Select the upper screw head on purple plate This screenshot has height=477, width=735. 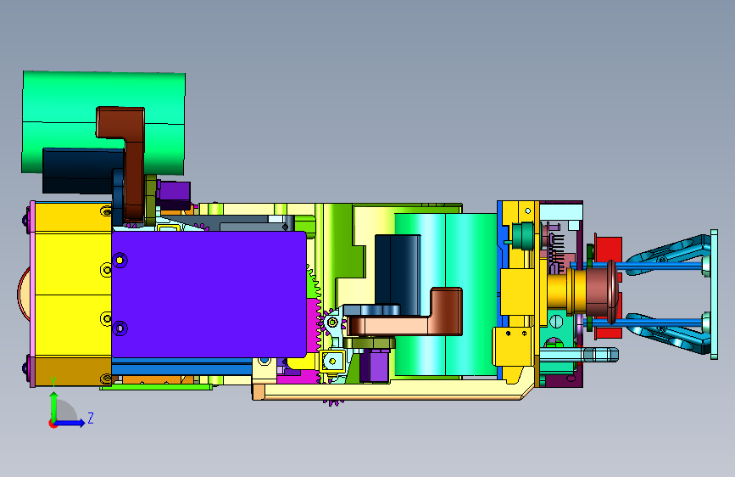point(120,260)
